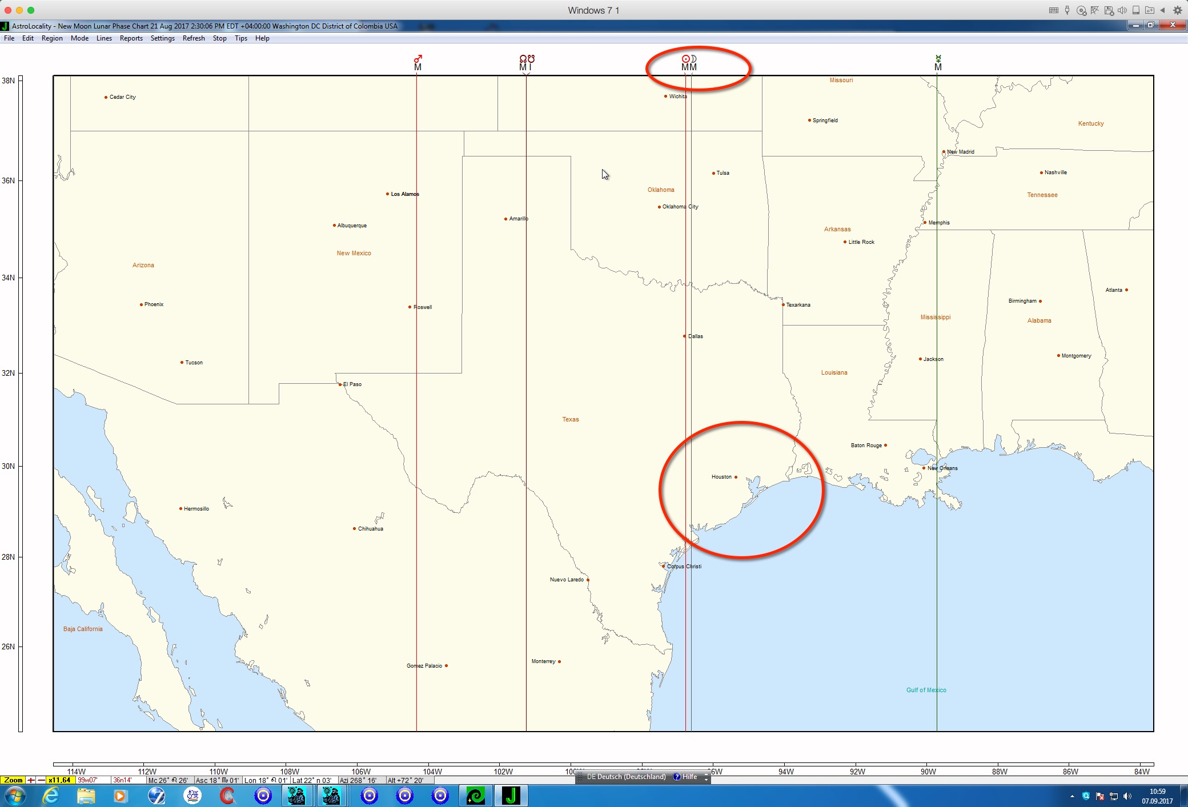Image resolution: width=1188 pixels, height=807 pixels.
Task: Open the VM settings gear icon
Action: [x=1177, y=10]
